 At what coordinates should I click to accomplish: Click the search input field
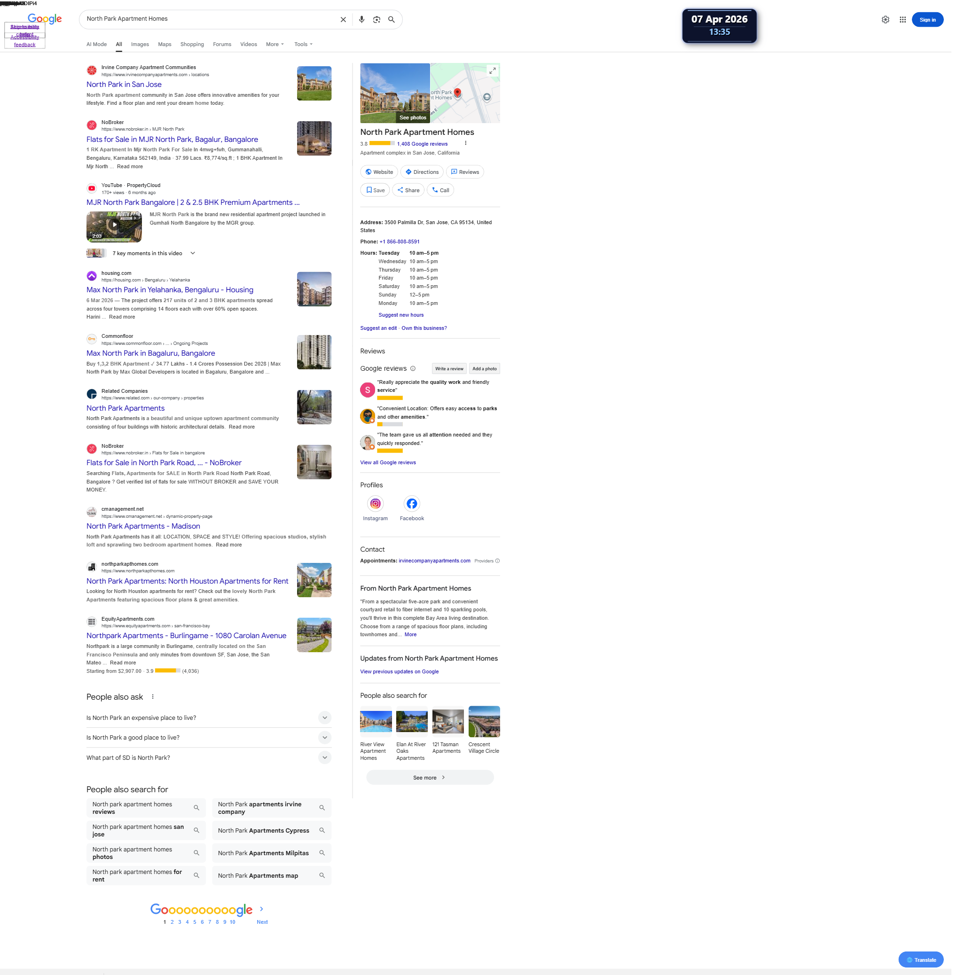[x=209, y=19]
